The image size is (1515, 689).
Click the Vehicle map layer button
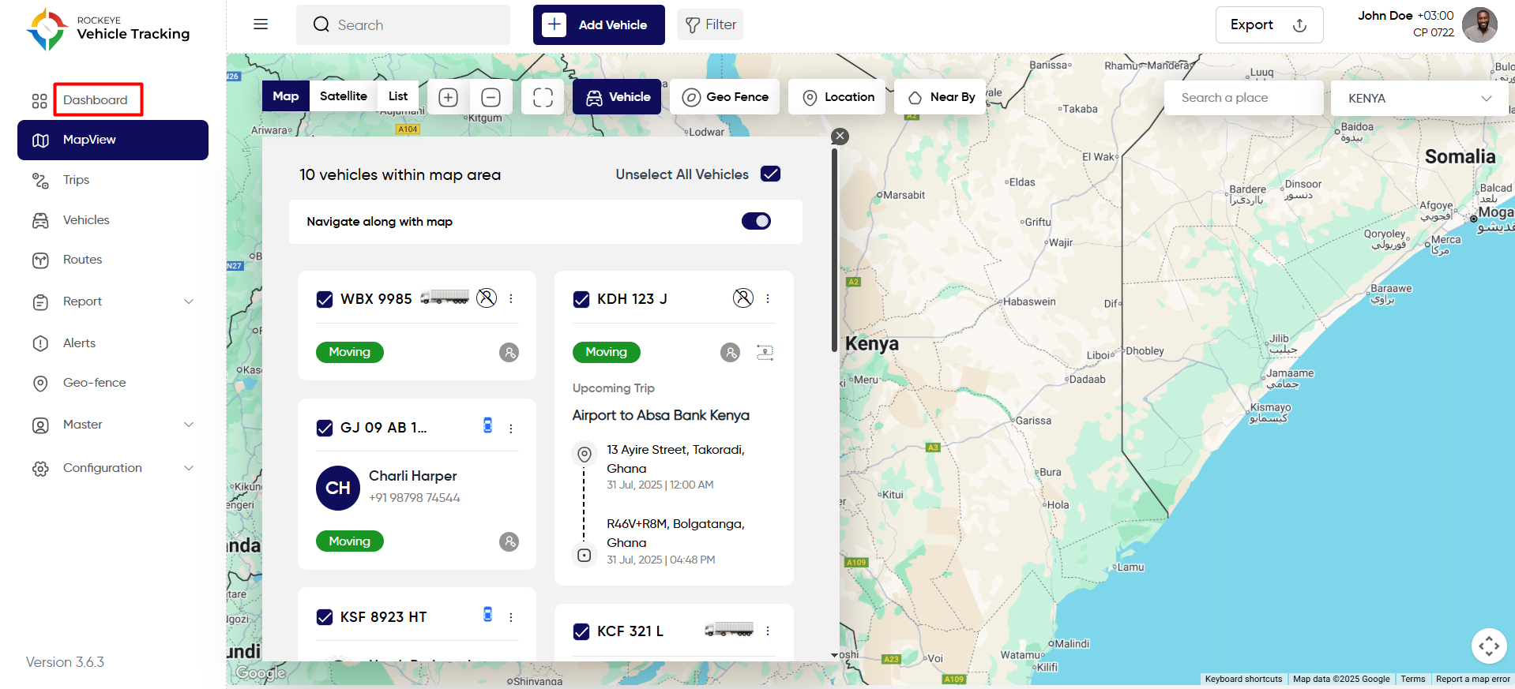pos(617,97)
